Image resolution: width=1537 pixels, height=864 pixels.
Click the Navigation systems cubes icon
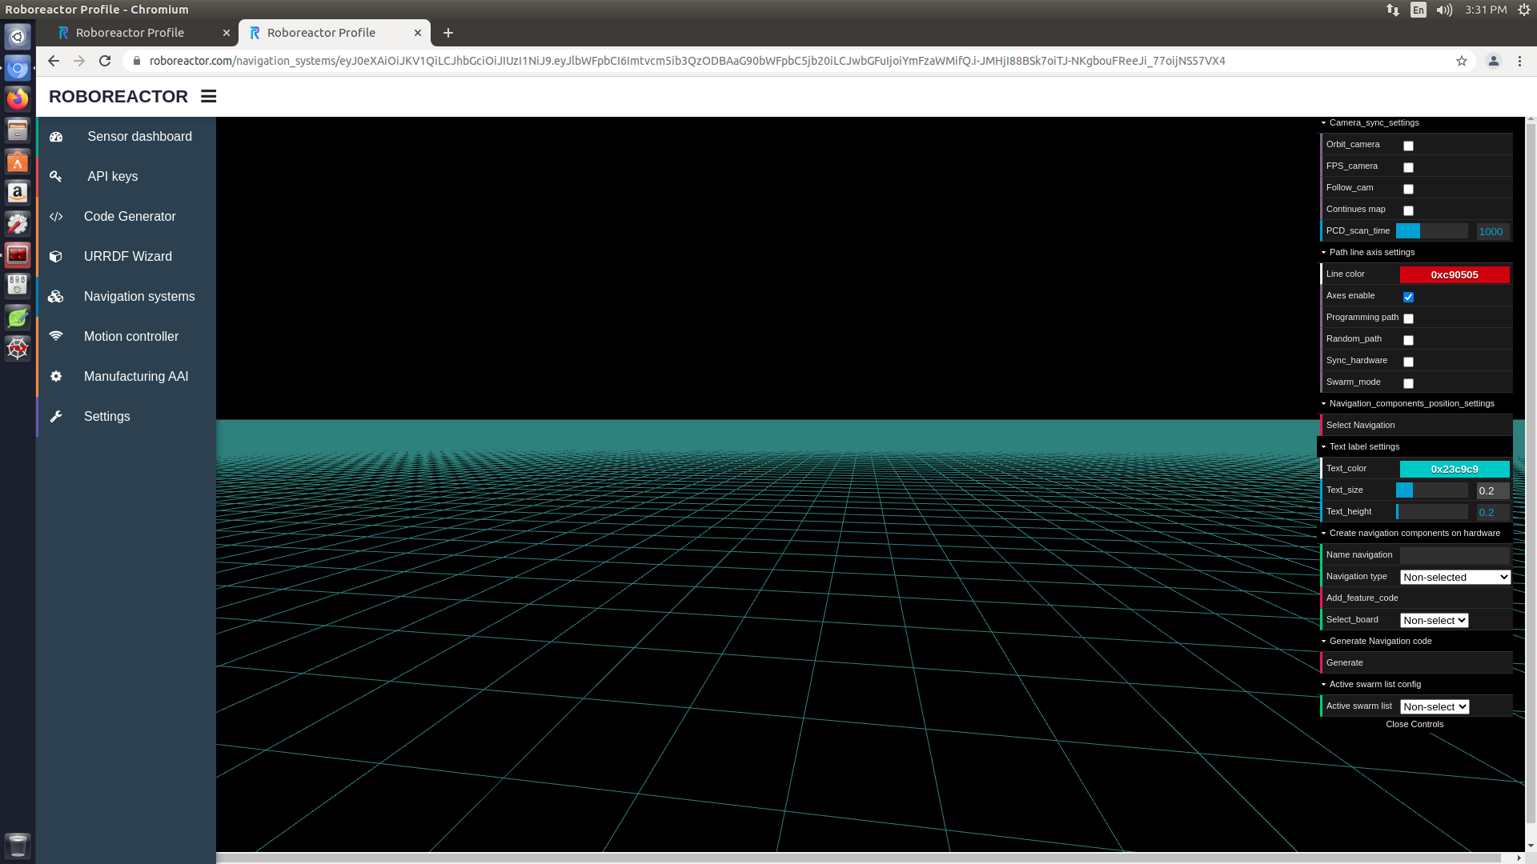coord(56,297)
